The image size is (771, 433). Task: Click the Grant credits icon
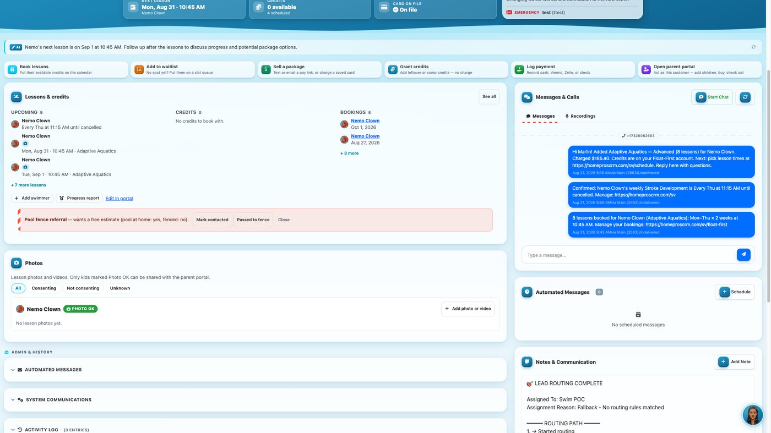pos(393,69)
